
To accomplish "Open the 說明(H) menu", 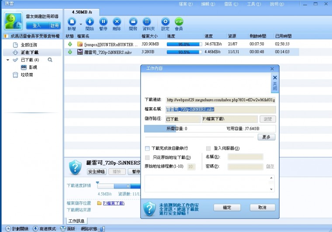I will (277, 4).
